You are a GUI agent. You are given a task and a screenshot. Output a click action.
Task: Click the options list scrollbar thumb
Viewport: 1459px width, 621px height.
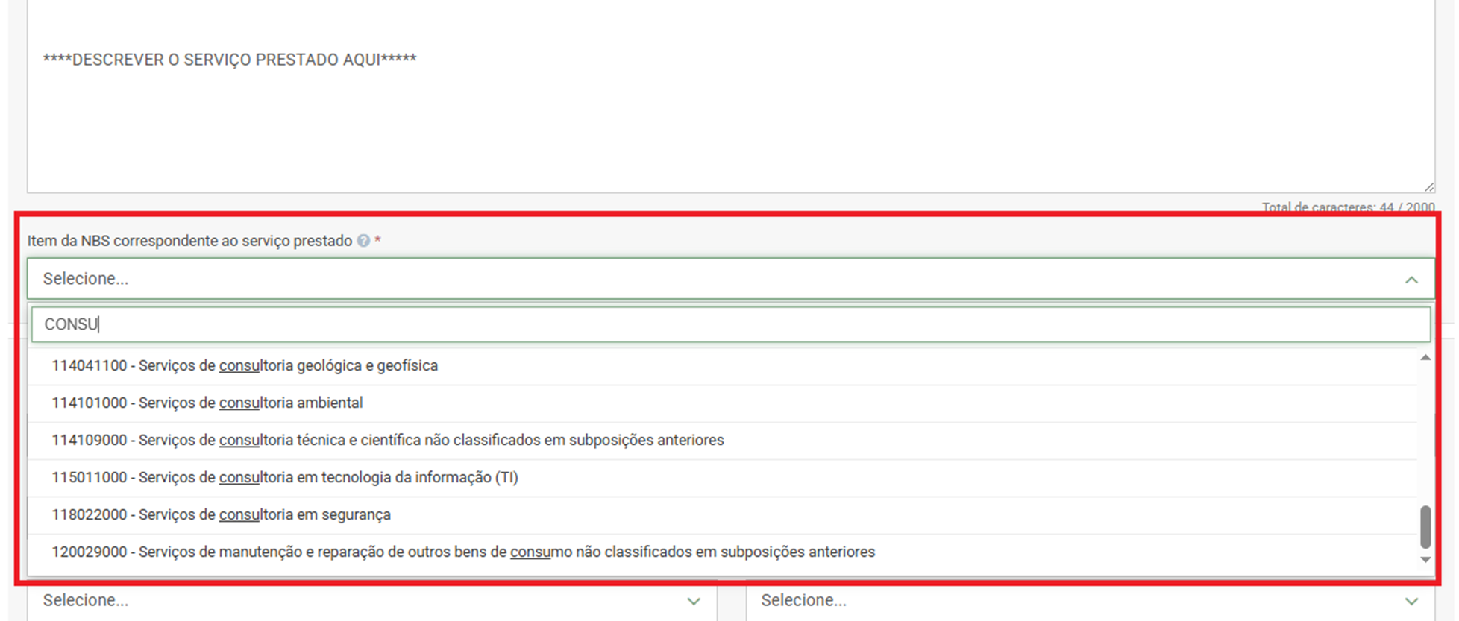point(1425,526)
